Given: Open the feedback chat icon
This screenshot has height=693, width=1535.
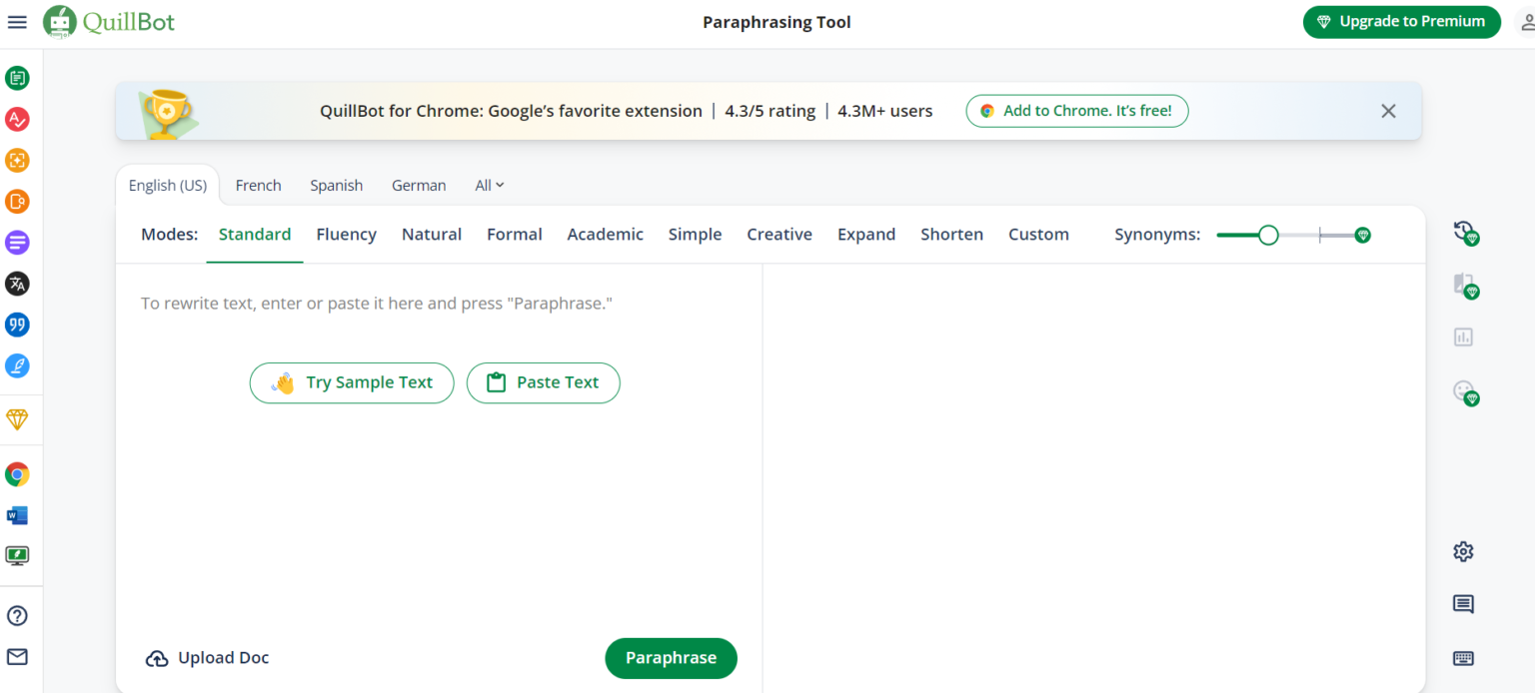Looking at the screenshot, I should [1463, 604].
